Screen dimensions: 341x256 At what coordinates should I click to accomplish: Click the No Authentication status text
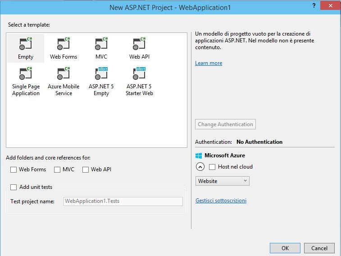click(x=259, y=142)
